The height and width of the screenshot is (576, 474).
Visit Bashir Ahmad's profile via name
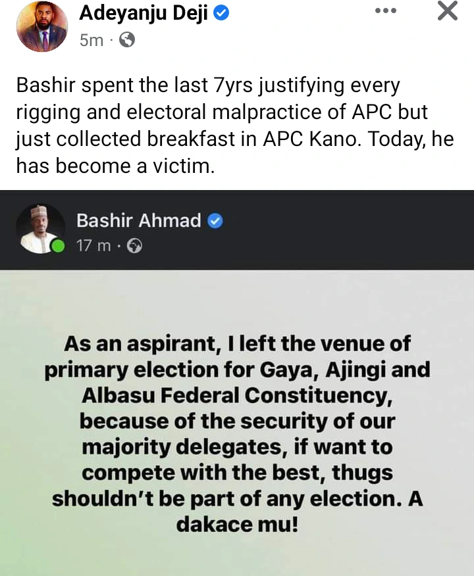[x=139, y=221]
